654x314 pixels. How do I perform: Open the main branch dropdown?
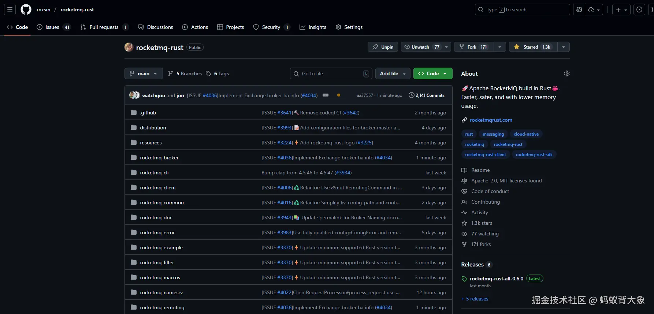click(x=144, y=73)
